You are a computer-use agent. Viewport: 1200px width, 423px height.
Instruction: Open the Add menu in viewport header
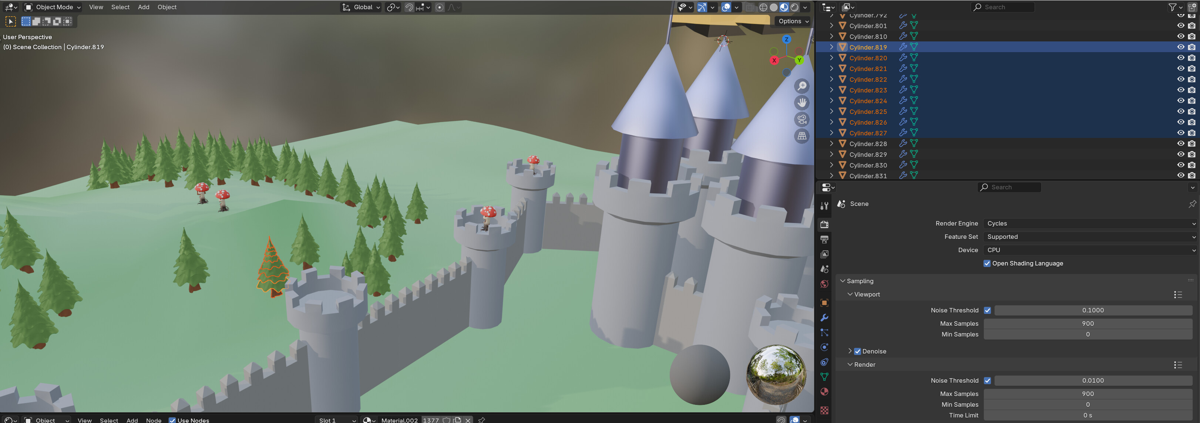tap(144, 7)
